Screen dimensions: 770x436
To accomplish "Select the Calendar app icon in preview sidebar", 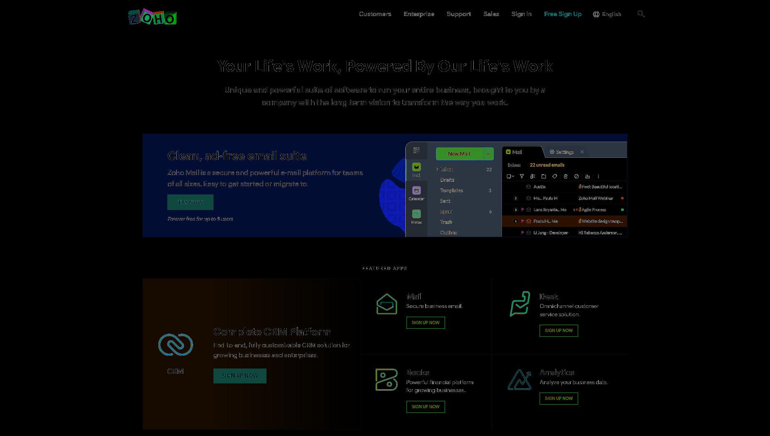I will [x=416, y=190].
